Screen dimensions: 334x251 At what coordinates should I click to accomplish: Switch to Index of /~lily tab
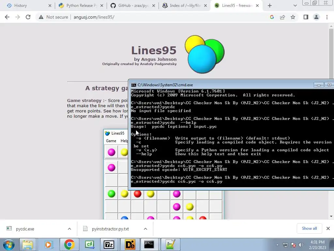pyautogui.click(x=185, y=6)
